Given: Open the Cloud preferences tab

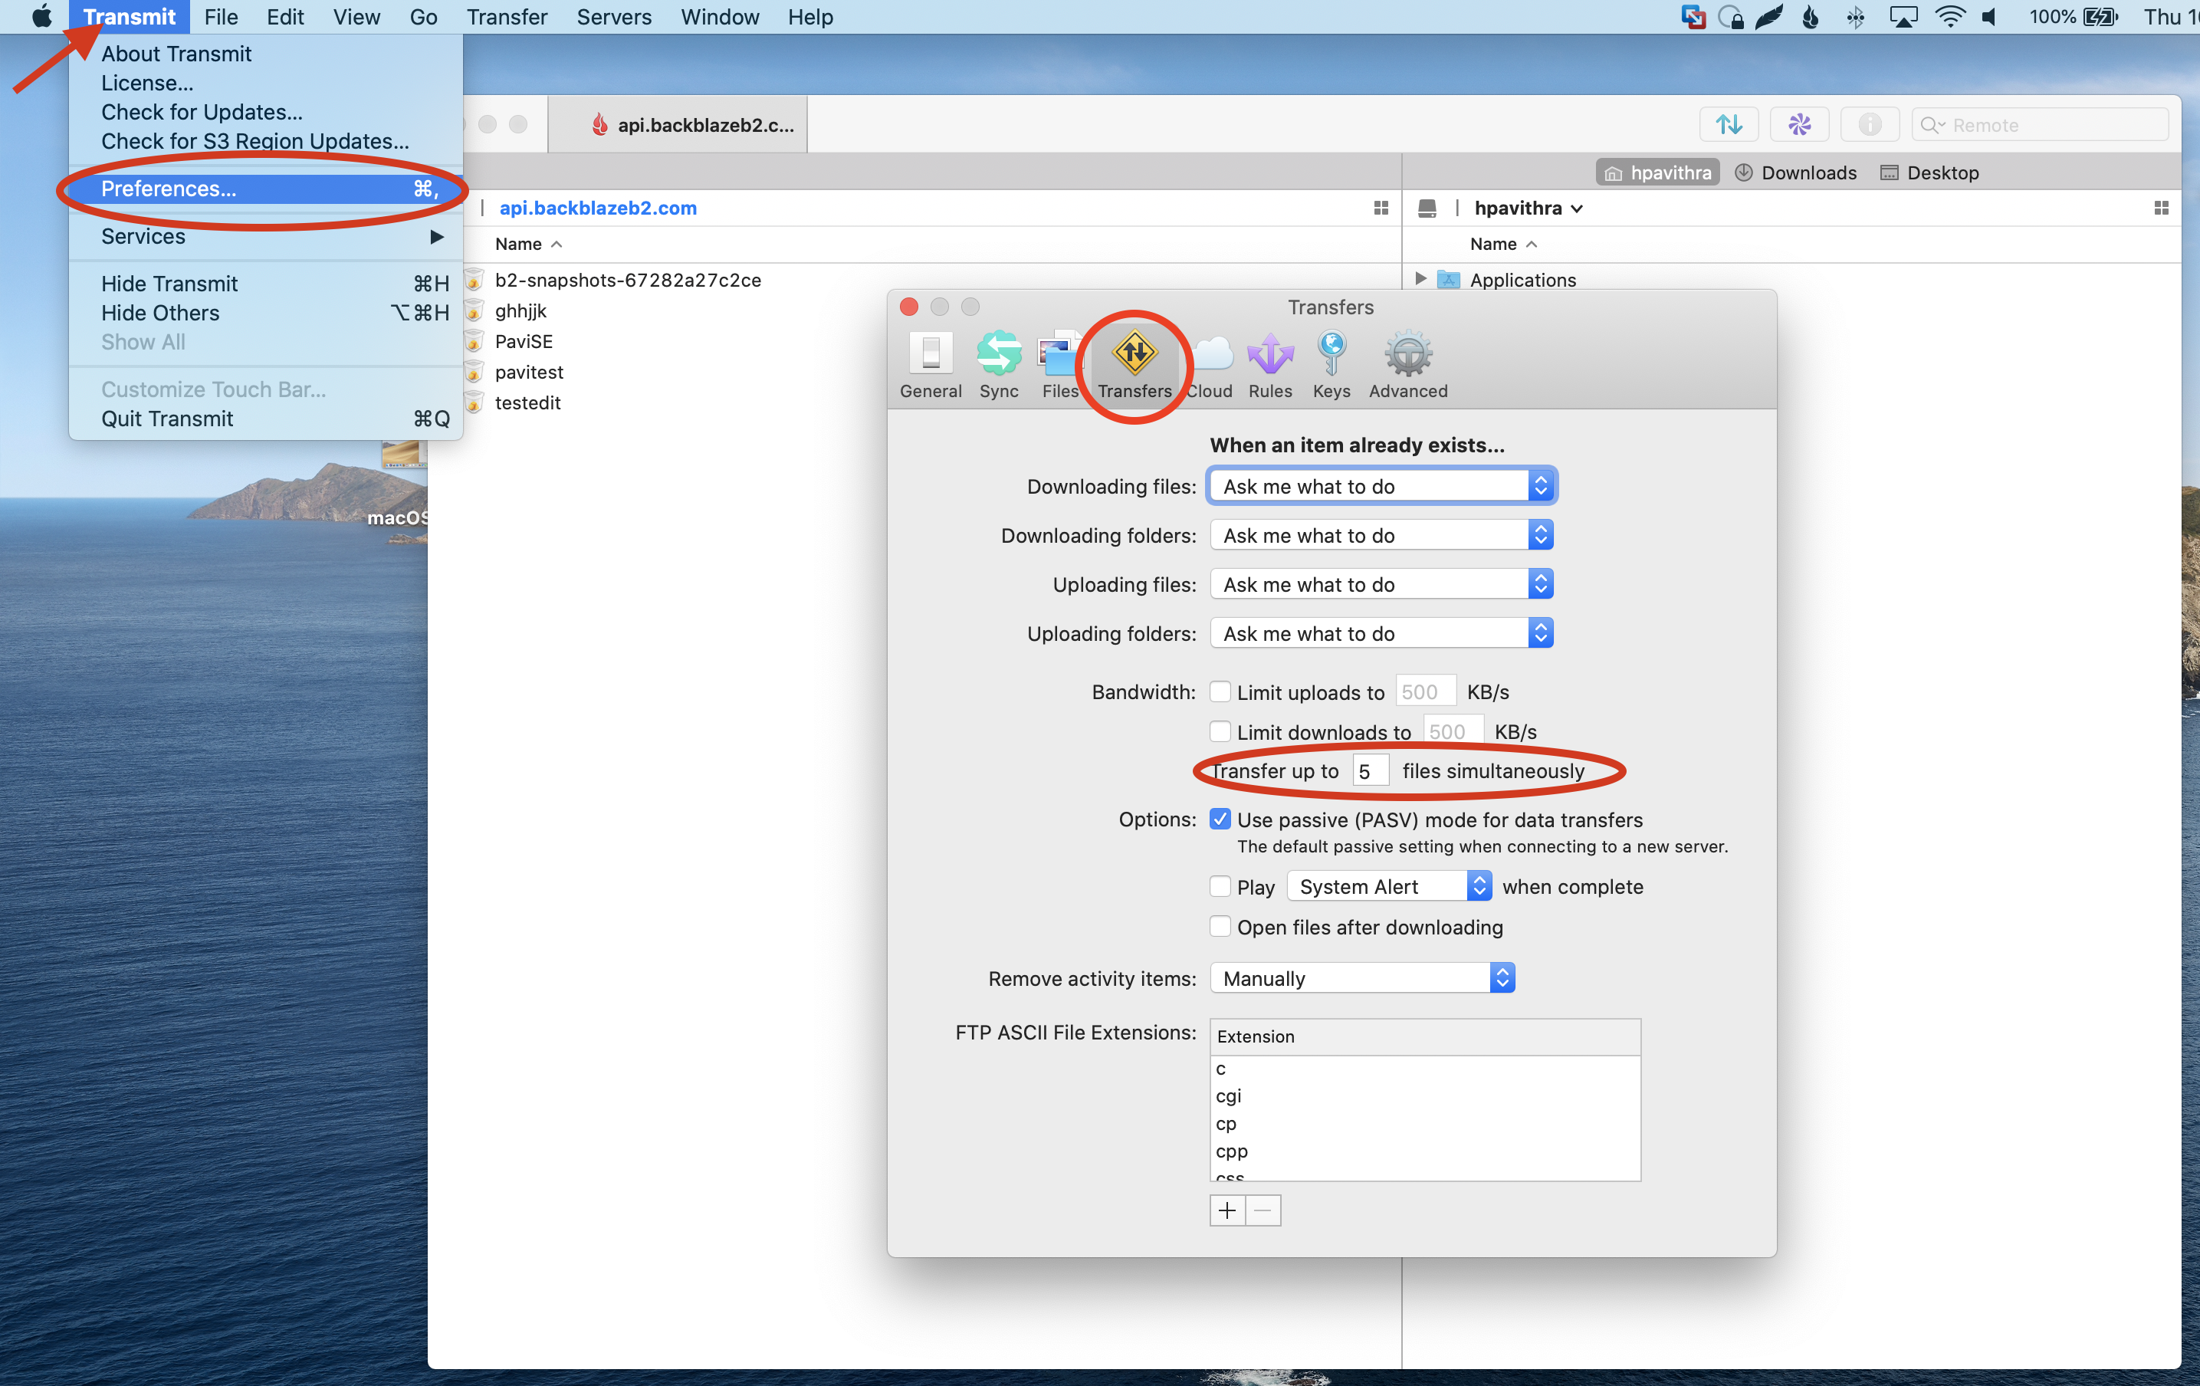Looking at the screenshot, I should [1210, 365].
